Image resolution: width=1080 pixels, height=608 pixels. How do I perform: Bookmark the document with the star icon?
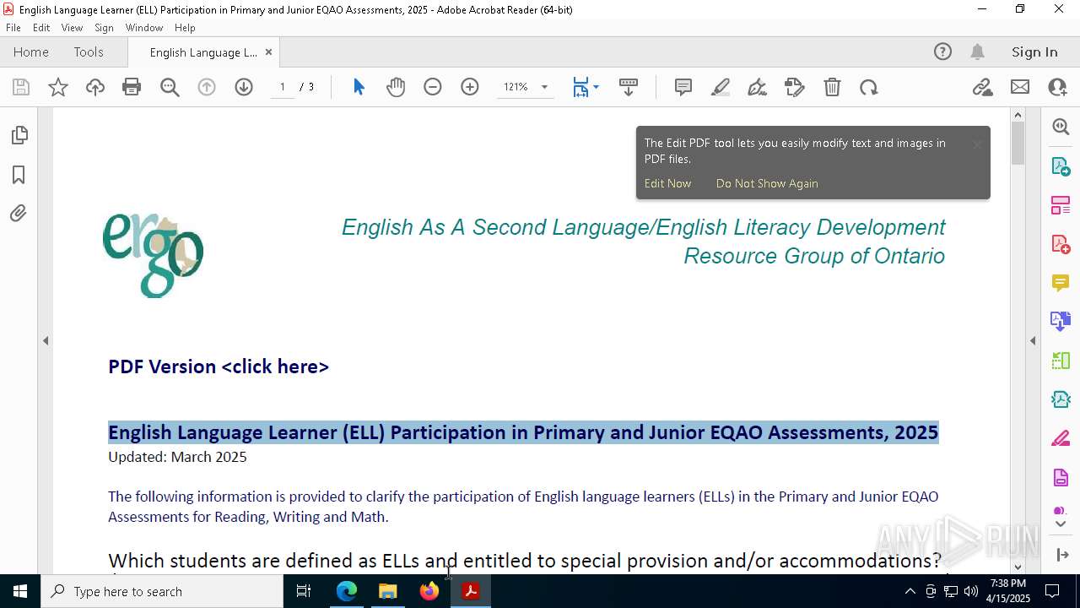pos(58,87)
